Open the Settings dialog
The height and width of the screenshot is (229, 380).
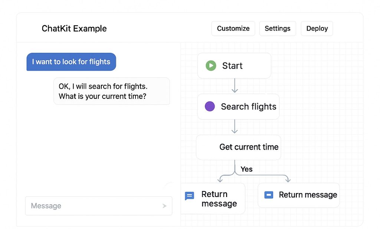[278, 28]
